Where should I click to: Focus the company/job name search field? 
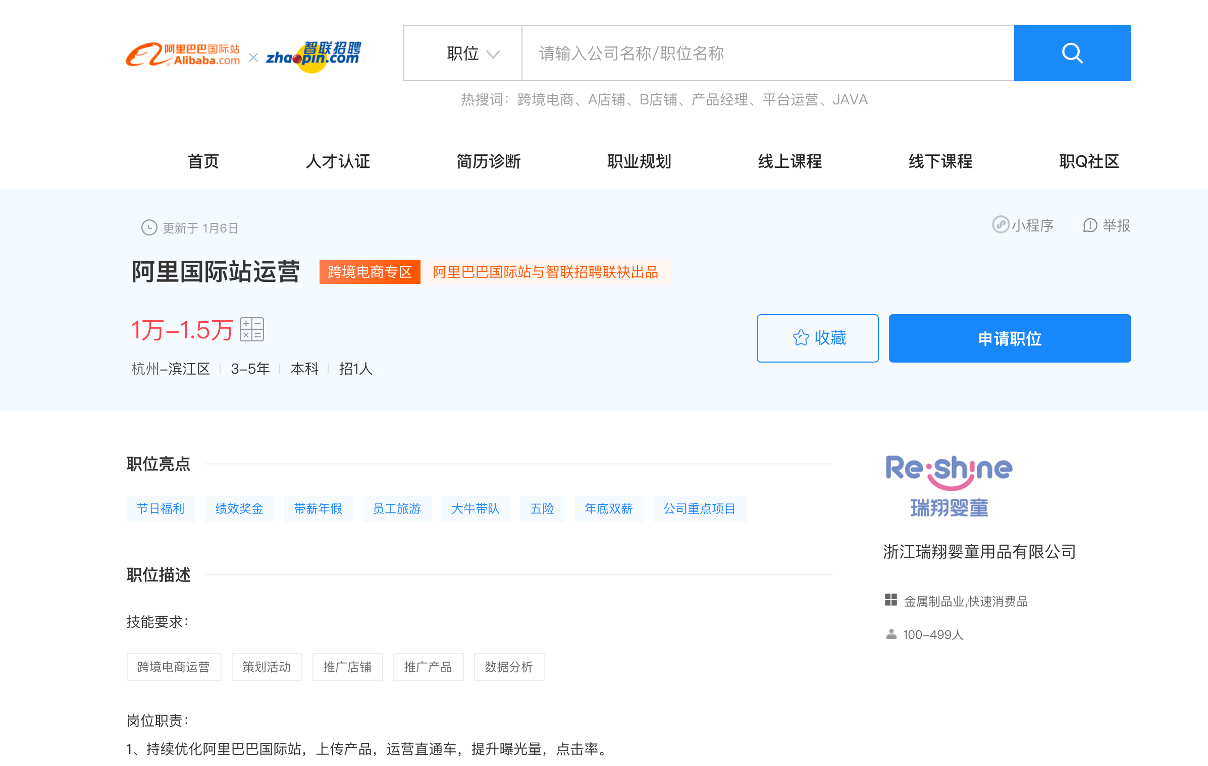[x=767, y=53]
